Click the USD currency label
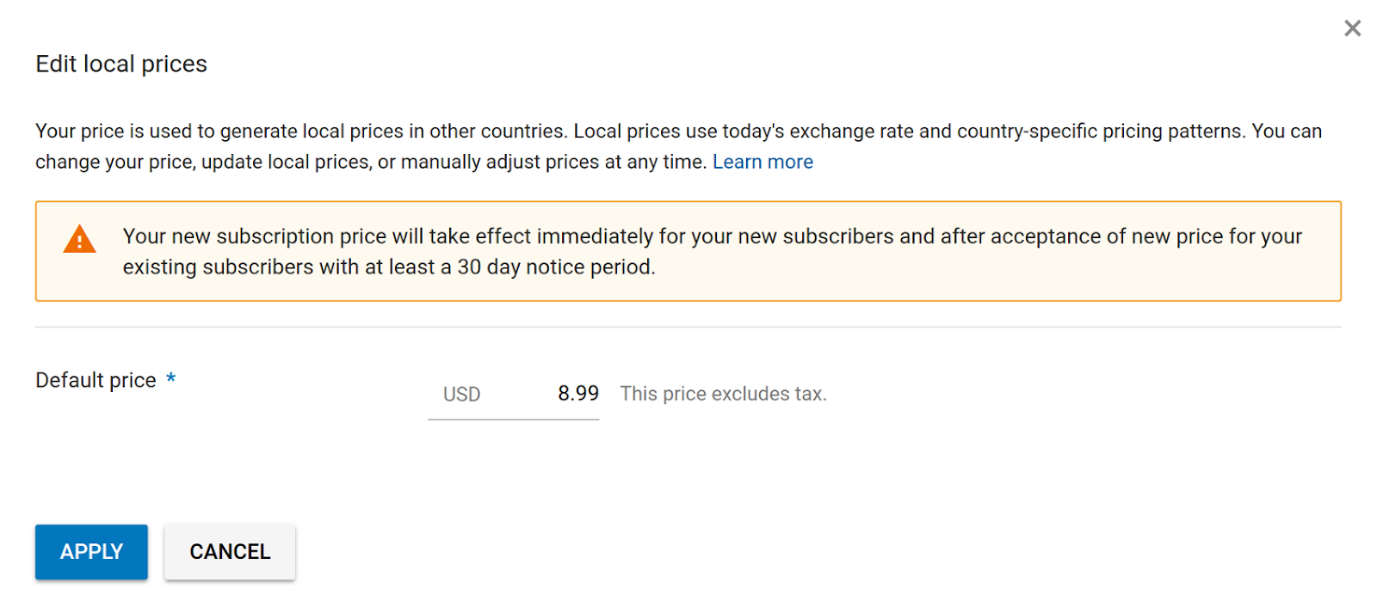Viewport: 1377px width, 601px height. pos(461,394)
